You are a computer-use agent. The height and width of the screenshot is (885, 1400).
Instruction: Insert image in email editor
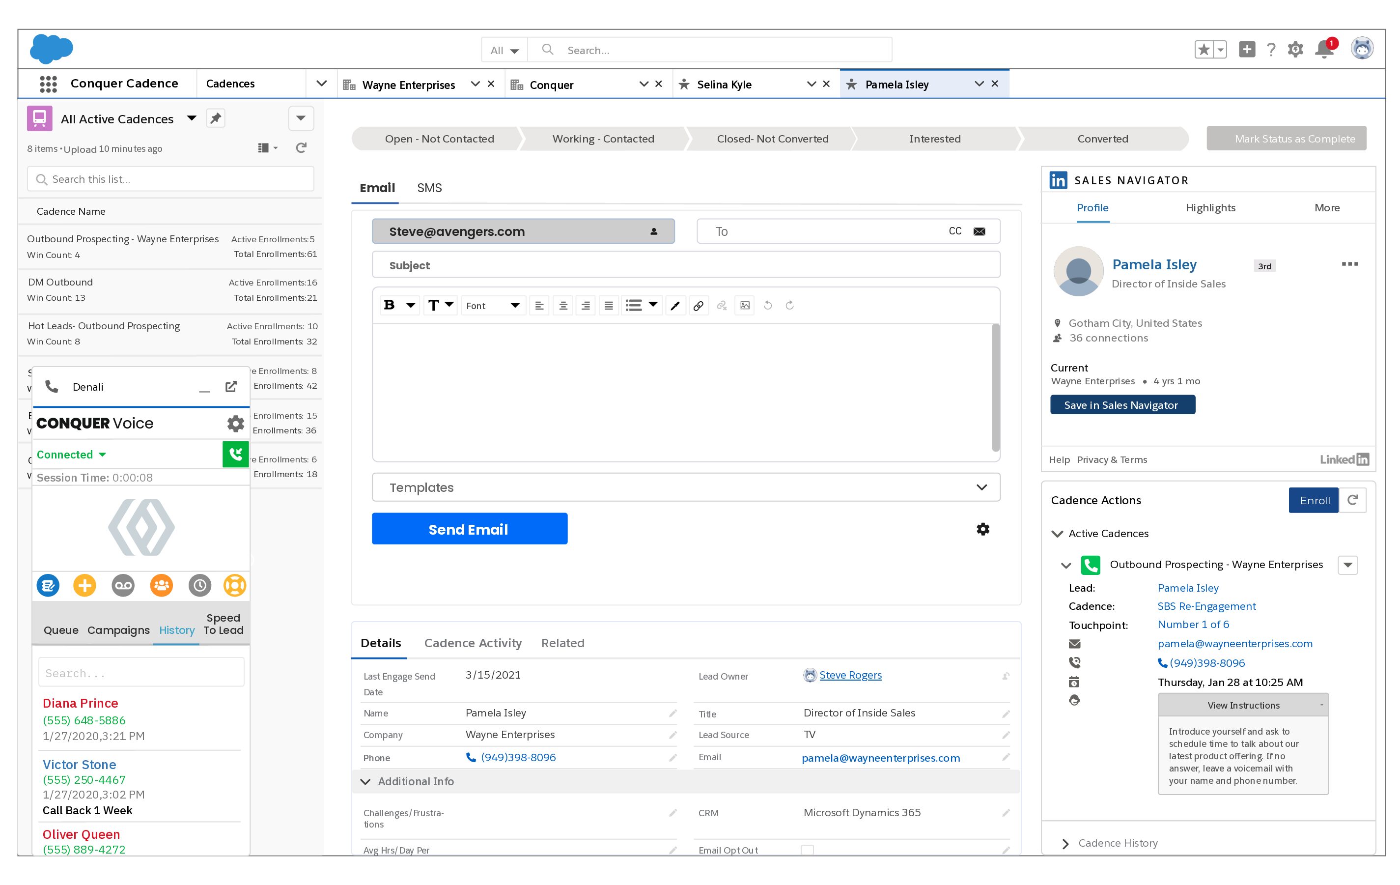(745, 305)
